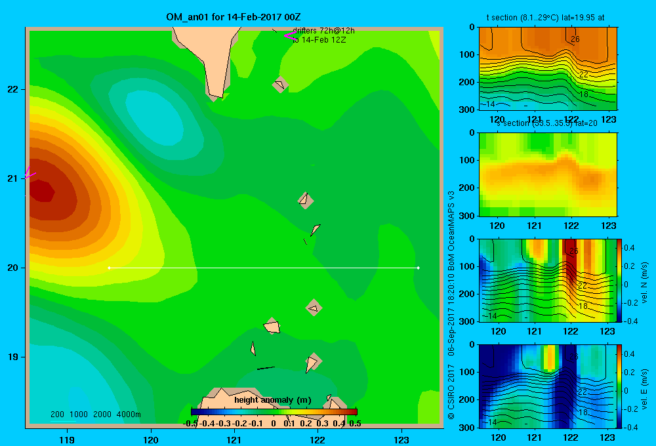Click the small island near 122E 22N
The width and height of the screenshot is (656, 446).
(x=280, y=85)
